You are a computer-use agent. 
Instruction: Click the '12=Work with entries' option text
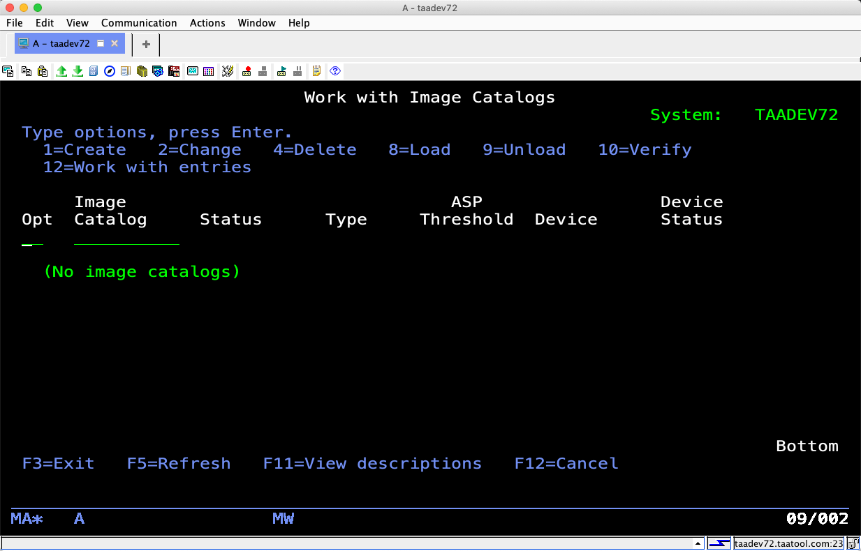tap(147, 167)
